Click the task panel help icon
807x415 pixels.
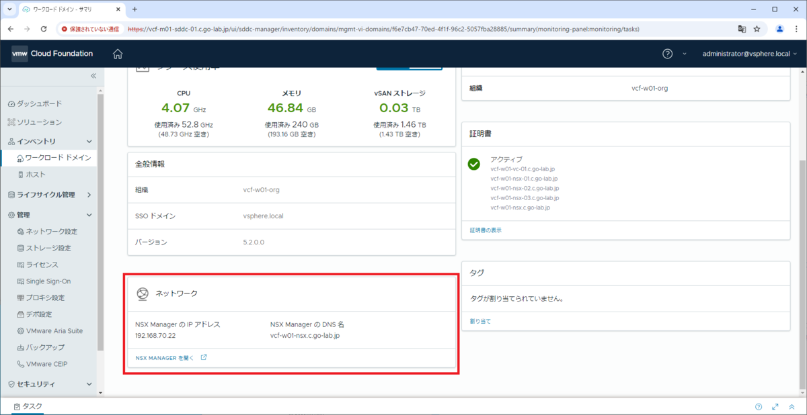pyautogui.click(x=759, y=407)
